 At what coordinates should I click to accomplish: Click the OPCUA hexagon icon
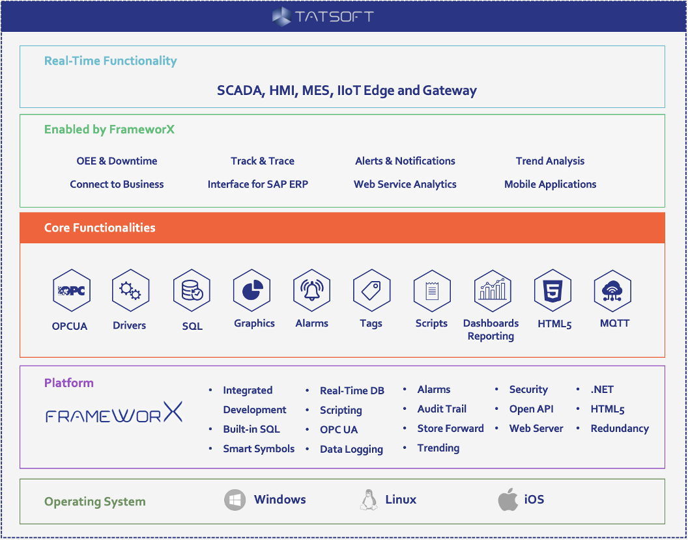(71, 291)
